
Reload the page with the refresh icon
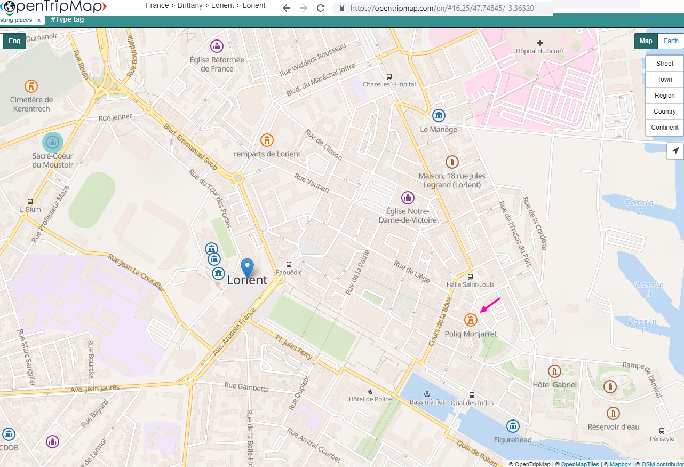(321, 8)
